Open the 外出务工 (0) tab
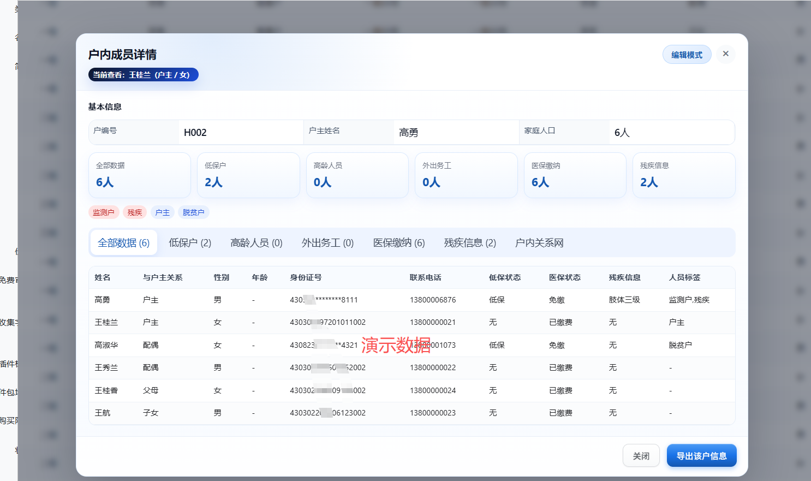This screenshot has width=811, height=481. click(x=327, y=243)
